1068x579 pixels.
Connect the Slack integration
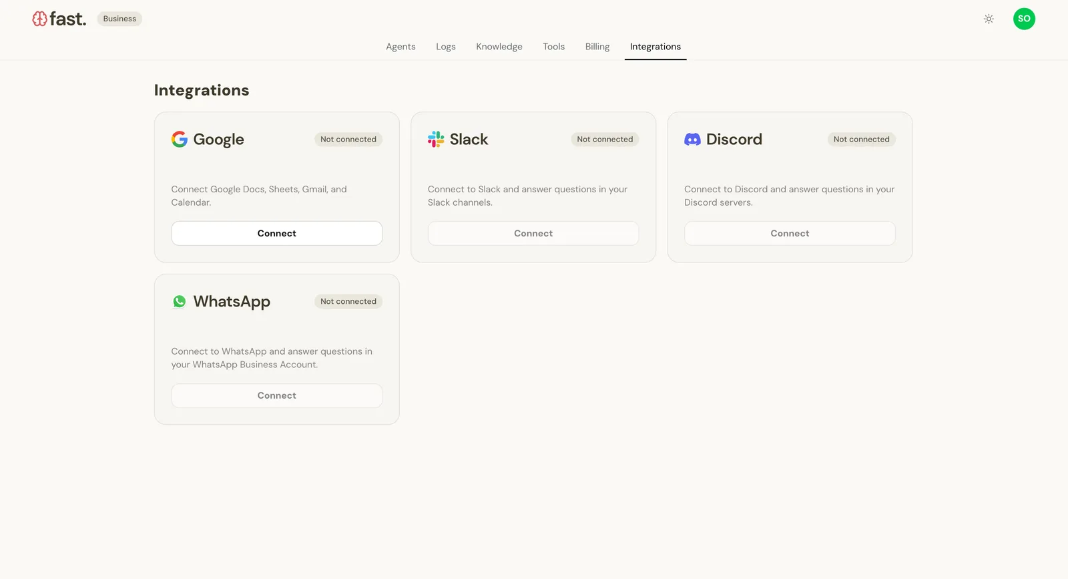click(533, 233)
